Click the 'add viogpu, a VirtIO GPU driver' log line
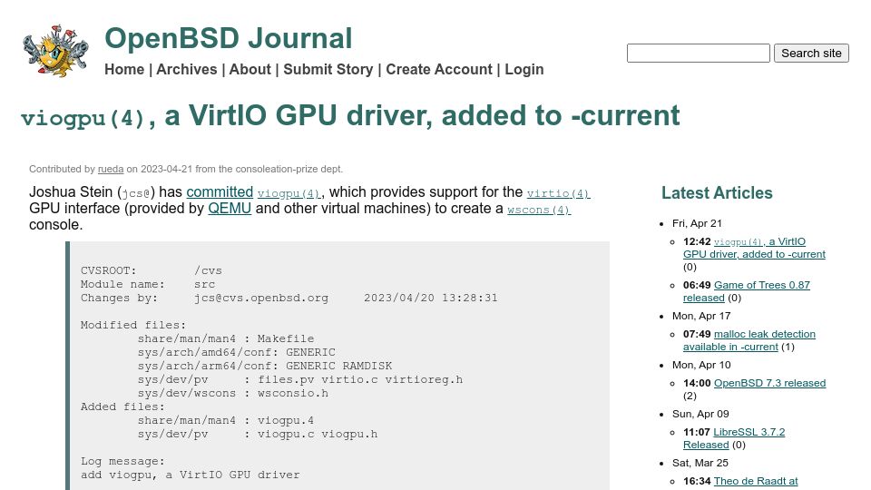The image size is (871, 490). [190, 475]
